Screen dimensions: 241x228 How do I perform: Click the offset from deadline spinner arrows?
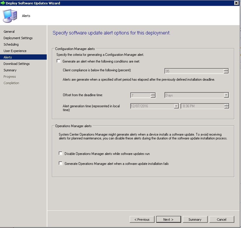tap(153, 95)
